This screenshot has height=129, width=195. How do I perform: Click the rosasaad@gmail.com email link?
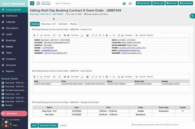coord(50,51)
